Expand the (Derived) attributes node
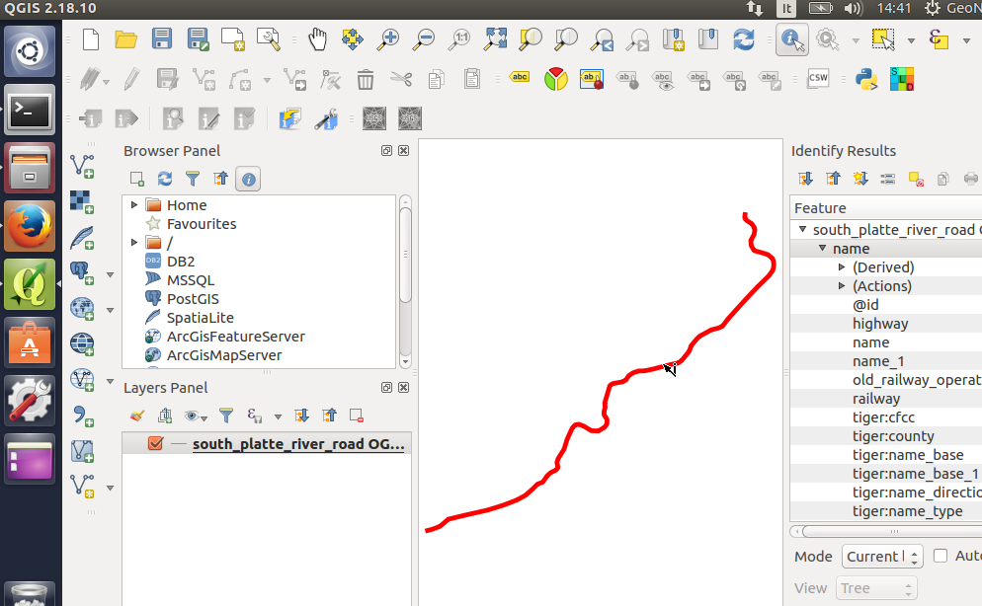The height and width of the screenshot is (606, 982). pyautogui.click(x=842, y=267)
